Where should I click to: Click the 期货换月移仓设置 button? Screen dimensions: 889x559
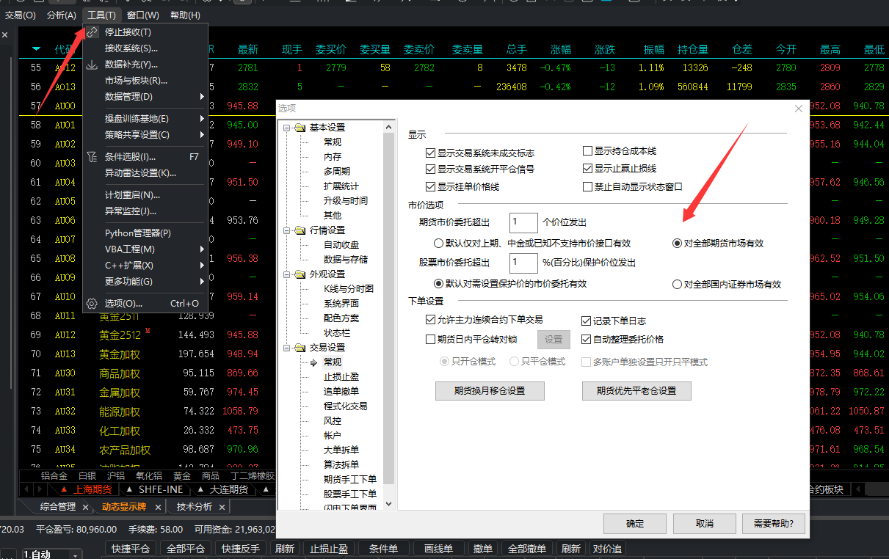coord(490,391)
